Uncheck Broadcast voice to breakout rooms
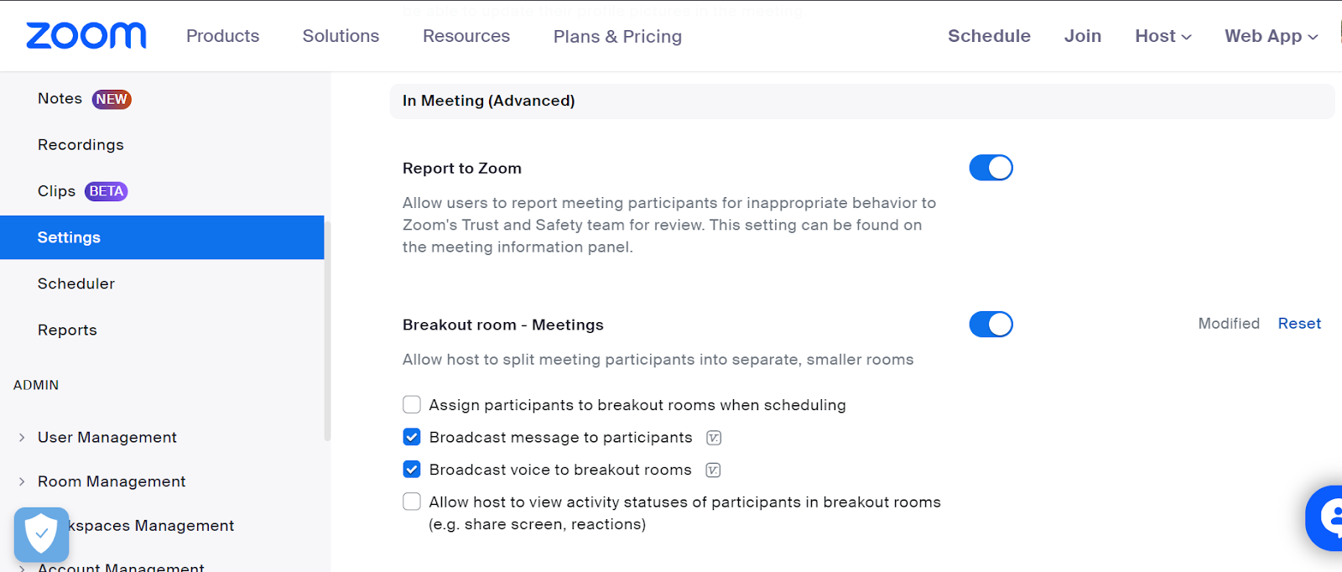 coord(412,470)
